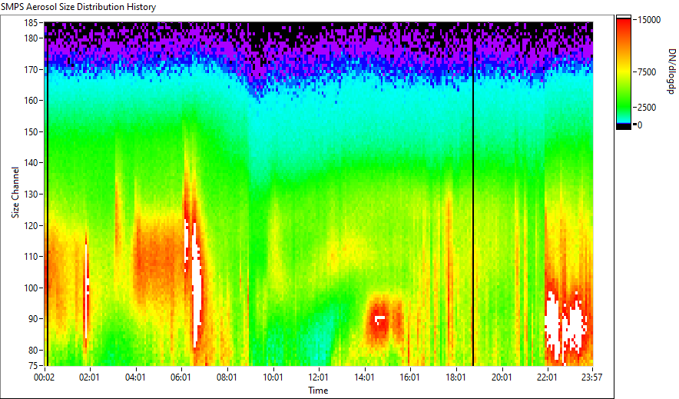
Task: Click the 06:01 time tick label
Action: pyautogui.click(x=181, y=377)
